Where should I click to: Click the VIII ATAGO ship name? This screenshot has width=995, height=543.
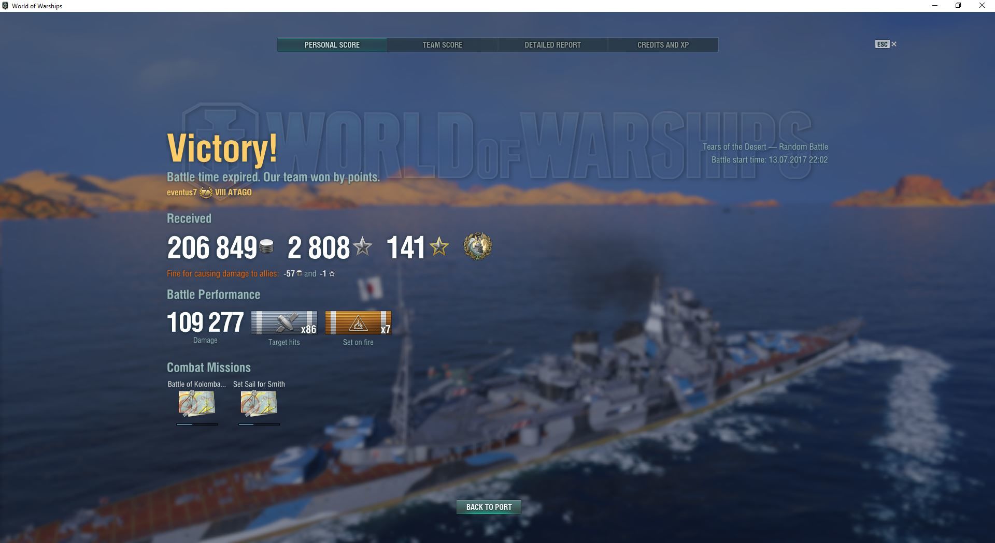pos(233,192)
